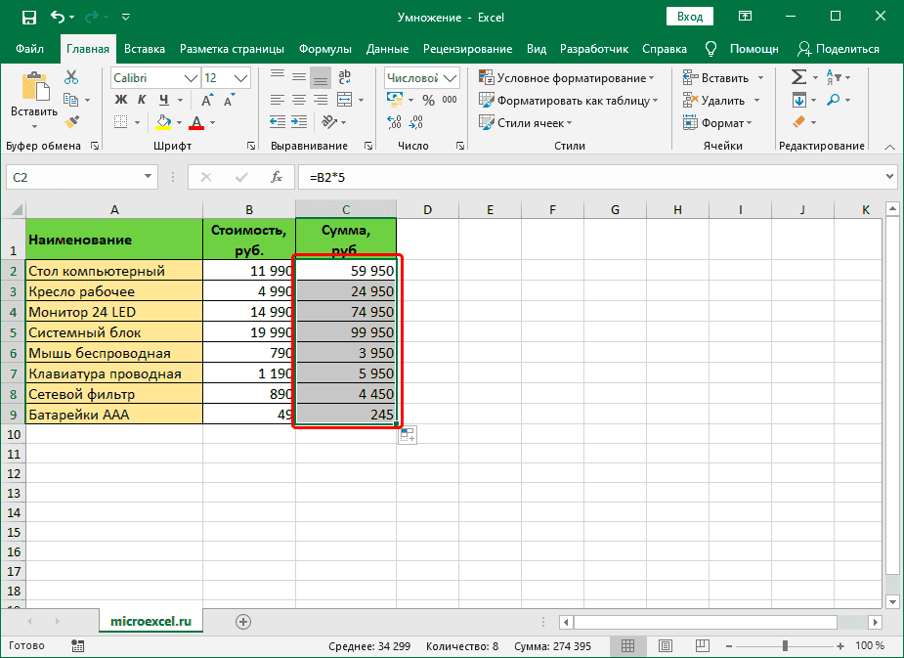Screen dimensions: 904x658
Task: Toggle italic formatting (К)
Action: pyautogui.click(x=143, y=99)
